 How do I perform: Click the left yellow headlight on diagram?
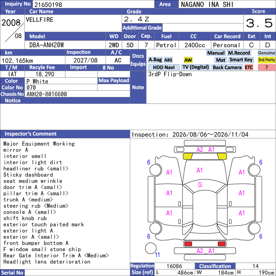(188, 156)
